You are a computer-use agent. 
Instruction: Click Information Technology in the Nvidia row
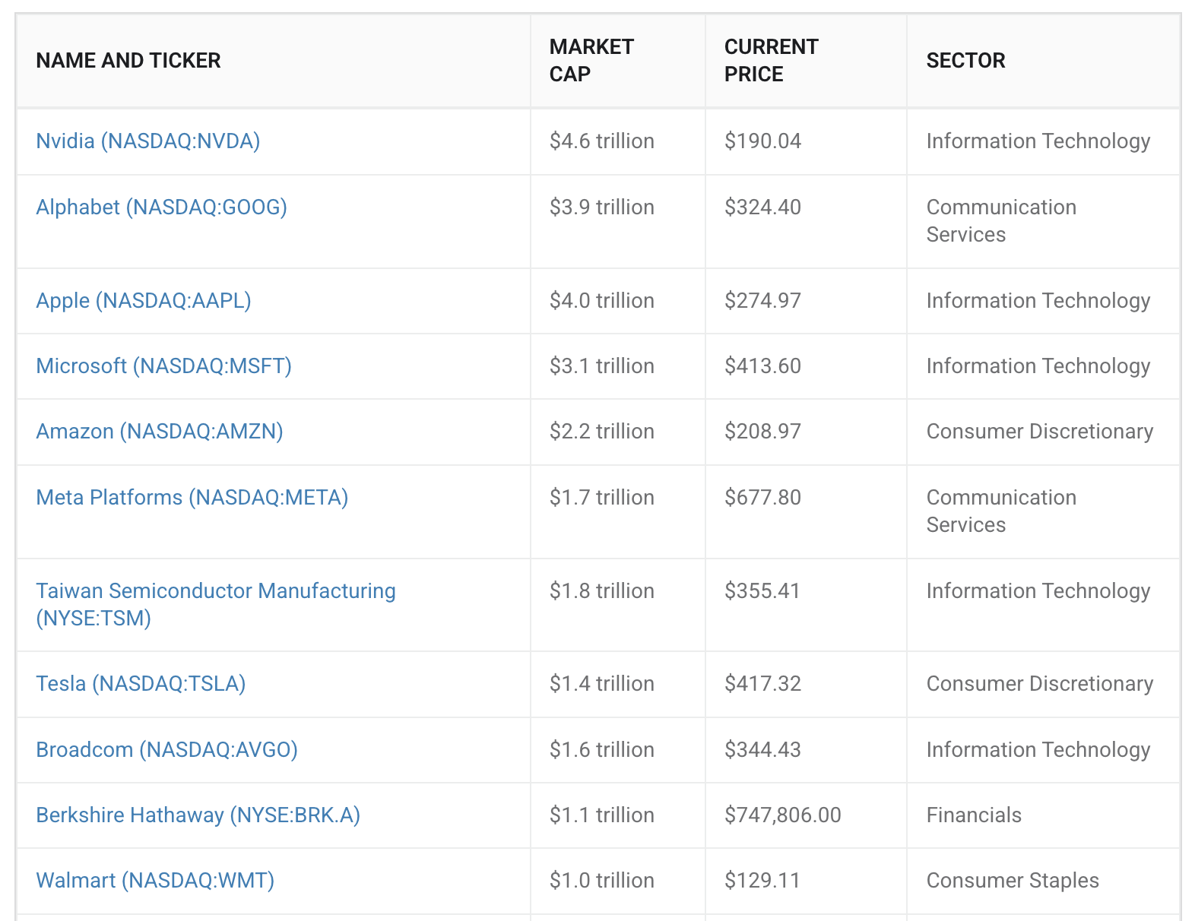point(1038,141)
